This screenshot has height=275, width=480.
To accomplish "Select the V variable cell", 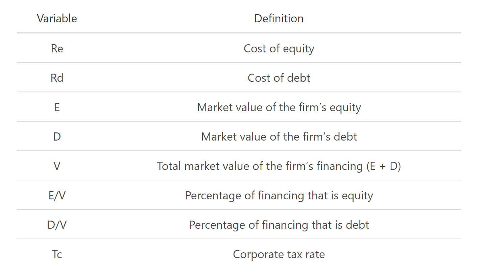I will tap(57, 166).
